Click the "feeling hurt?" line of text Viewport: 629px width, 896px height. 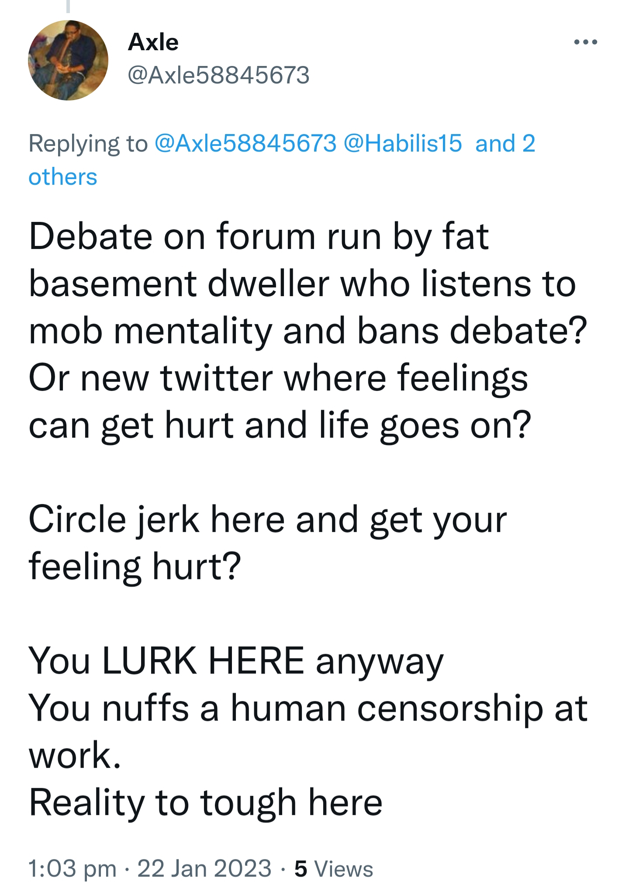(x=135, y=567)
